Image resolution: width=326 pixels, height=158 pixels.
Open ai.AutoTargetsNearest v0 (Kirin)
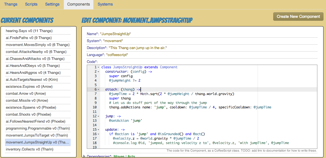38,79
